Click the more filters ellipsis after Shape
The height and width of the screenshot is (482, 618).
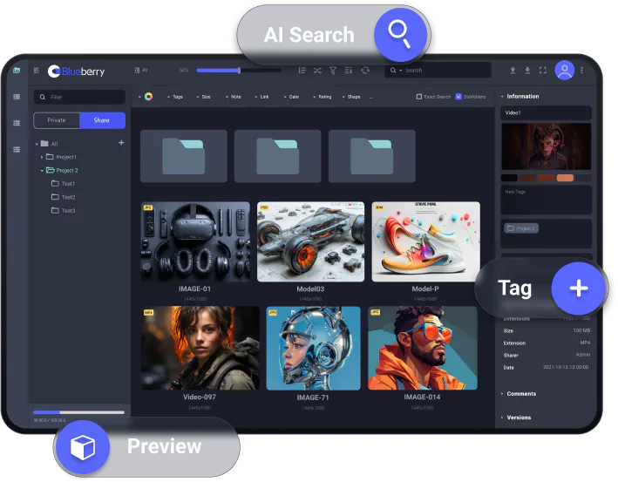pyautogui.click(x=370, y=97)
